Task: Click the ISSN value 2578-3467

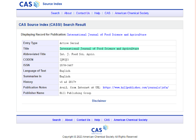Action: coord(66,65)
